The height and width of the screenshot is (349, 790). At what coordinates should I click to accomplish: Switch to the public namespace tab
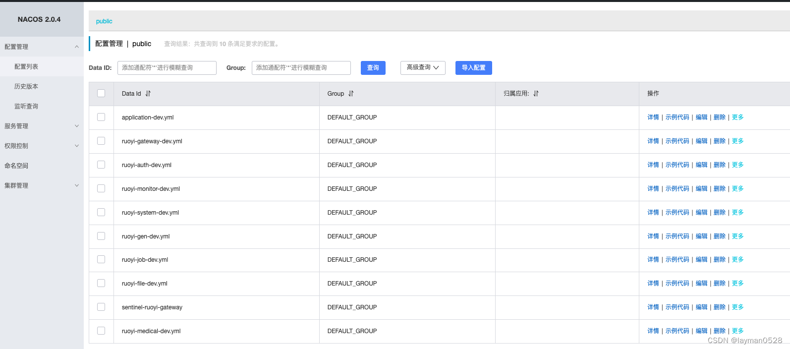click(x=104, y=21)
